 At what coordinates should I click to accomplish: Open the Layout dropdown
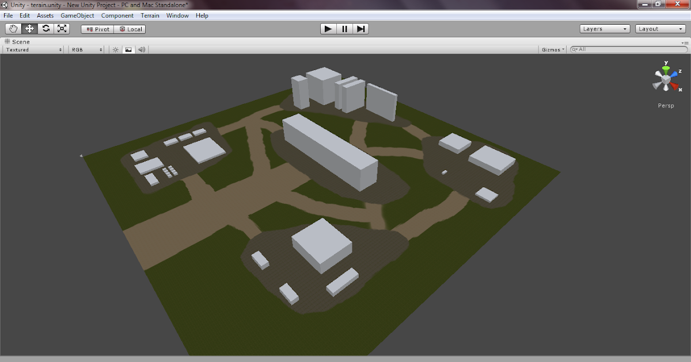coord(660,29)
